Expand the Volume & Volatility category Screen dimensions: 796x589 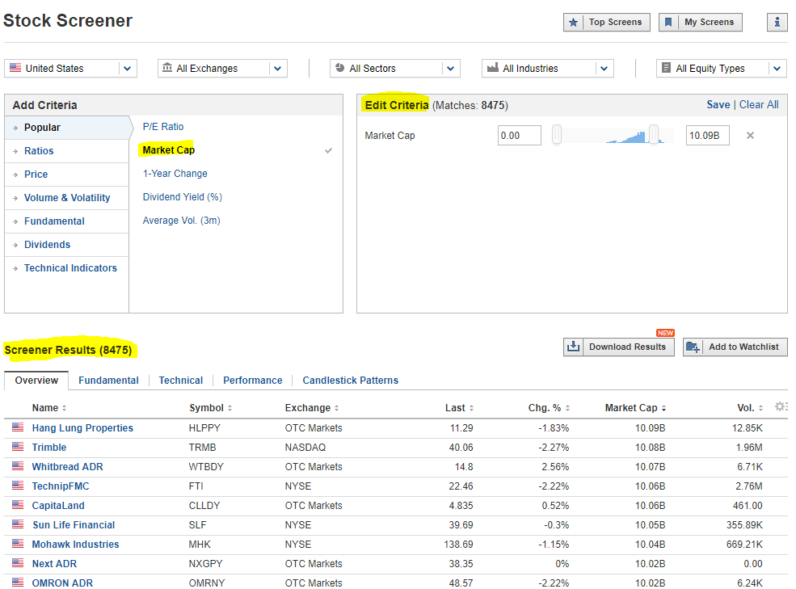[66, 197]
